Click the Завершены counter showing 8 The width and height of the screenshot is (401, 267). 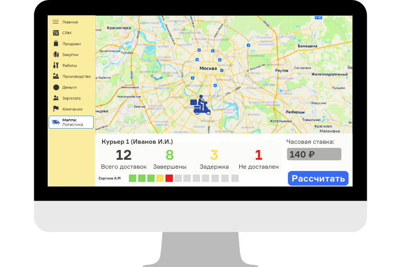(x=169, y=155)
